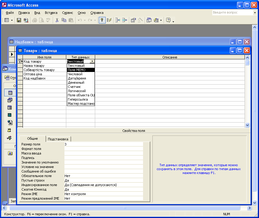Select Tables icon in database window sidebar
Viewport: 259px width, 218px height.
tap(10, 93)
